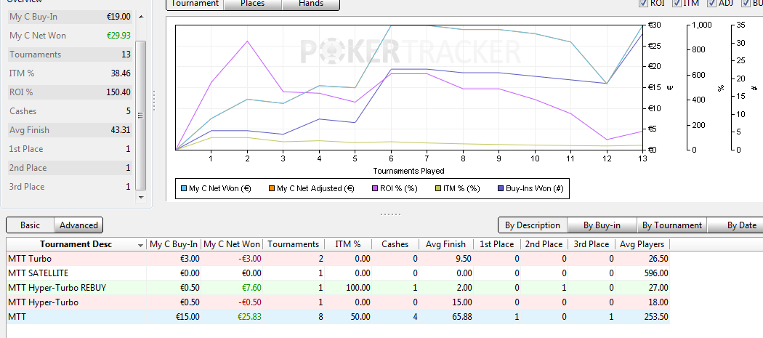The image size is (763, 338).
Task: Click the My C Net Adjusted legend swatch
Action: (x=272, y=188)
